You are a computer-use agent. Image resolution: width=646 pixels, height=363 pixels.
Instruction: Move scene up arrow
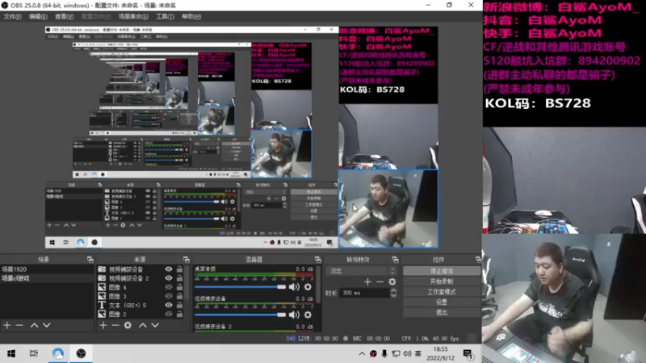34,325
